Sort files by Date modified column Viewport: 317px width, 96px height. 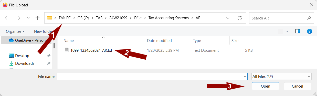tap(159, 41)
